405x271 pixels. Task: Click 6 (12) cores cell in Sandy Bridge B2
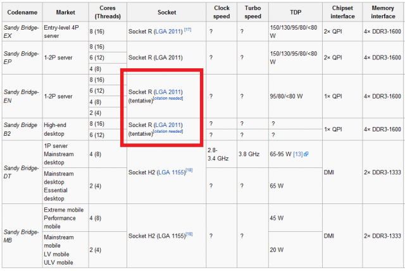click(x=108, y=135)
